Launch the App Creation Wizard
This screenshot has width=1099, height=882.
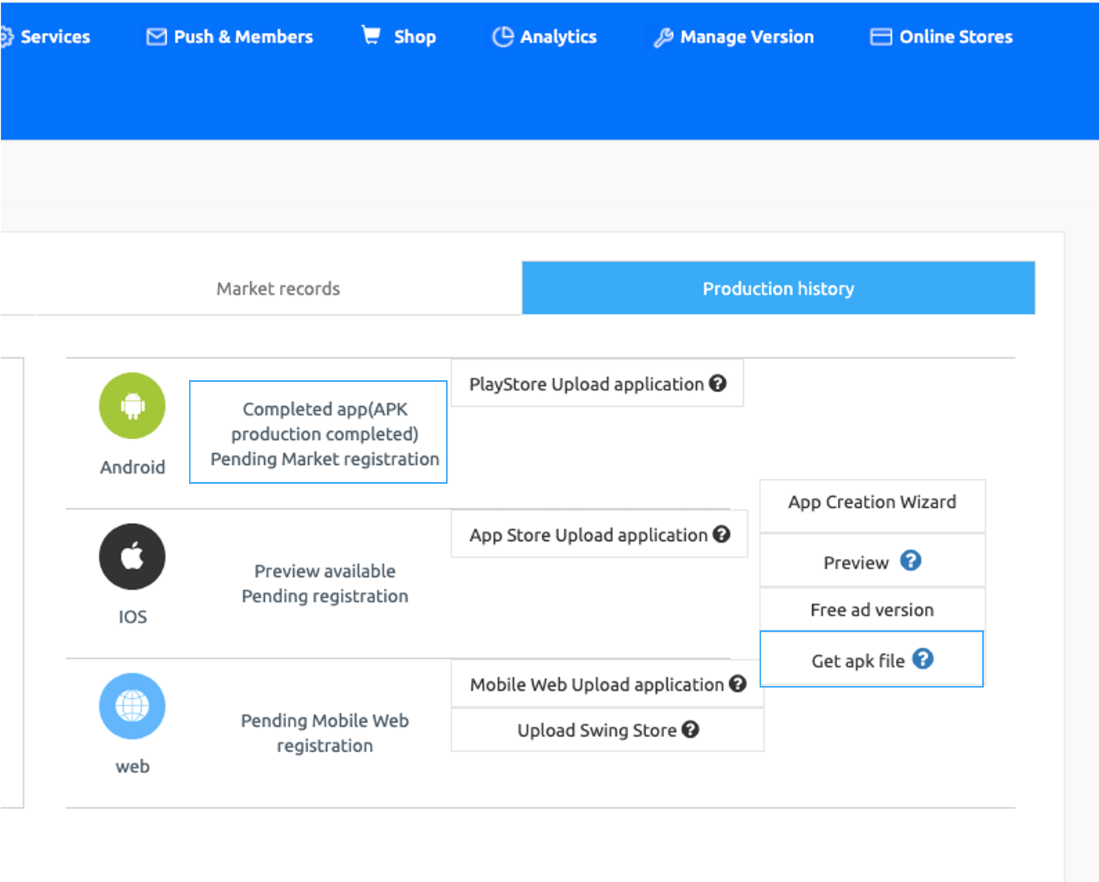(x=872, y=503)
